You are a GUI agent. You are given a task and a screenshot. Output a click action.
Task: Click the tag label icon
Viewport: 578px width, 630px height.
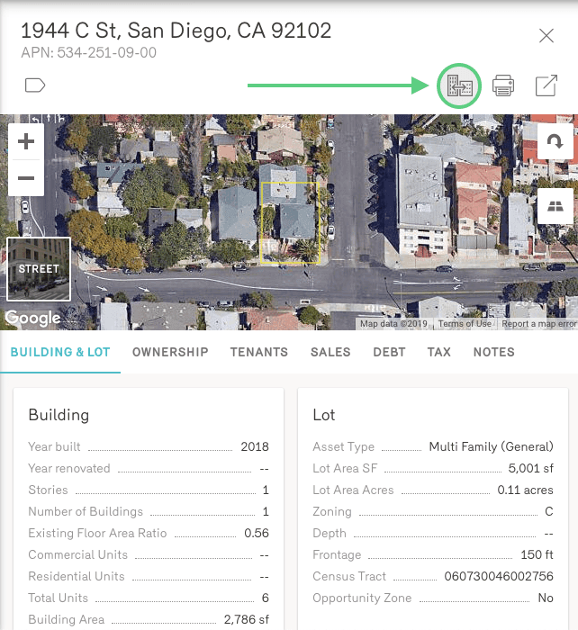tap(35, 85)
